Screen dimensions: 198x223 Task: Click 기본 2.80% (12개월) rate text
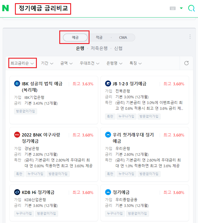tap(41, 154)
